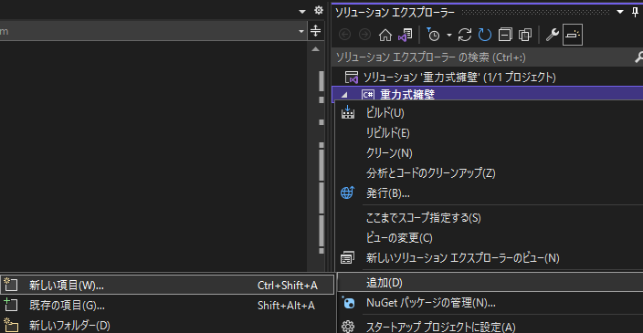This screenshot has width=643, height=333.
Task: Switch between solutions and folder views icon
Action: (406, 36)
